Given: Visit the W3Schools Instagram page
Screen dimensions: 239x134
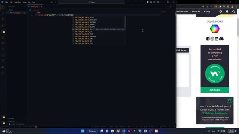Looking at the screenshot, I should 212,39.
